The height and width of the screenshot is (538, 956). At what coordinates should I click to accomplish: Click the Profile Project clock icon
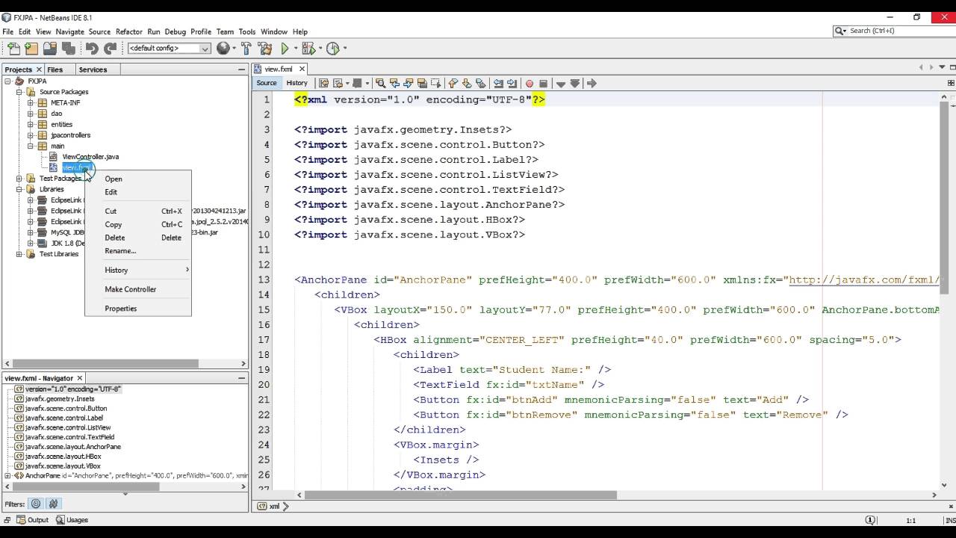pos(333,48)
